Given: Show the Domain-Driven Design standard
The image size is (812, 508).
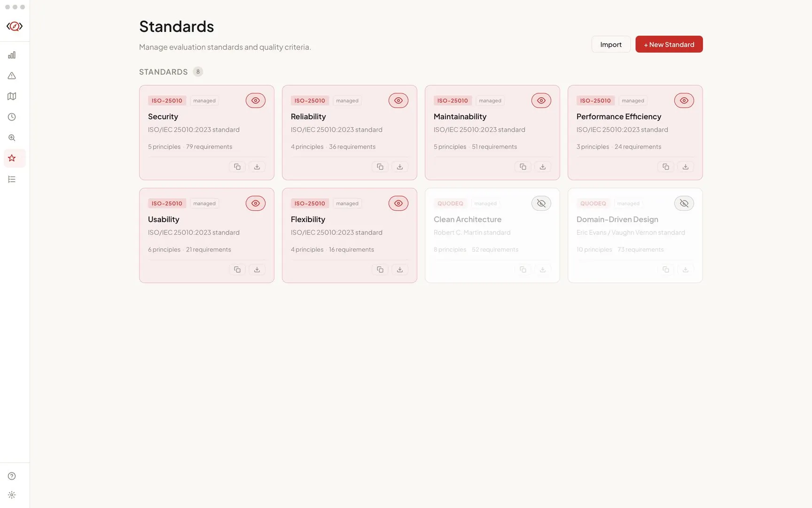Looking at the screenshot, I should [684, 203].
